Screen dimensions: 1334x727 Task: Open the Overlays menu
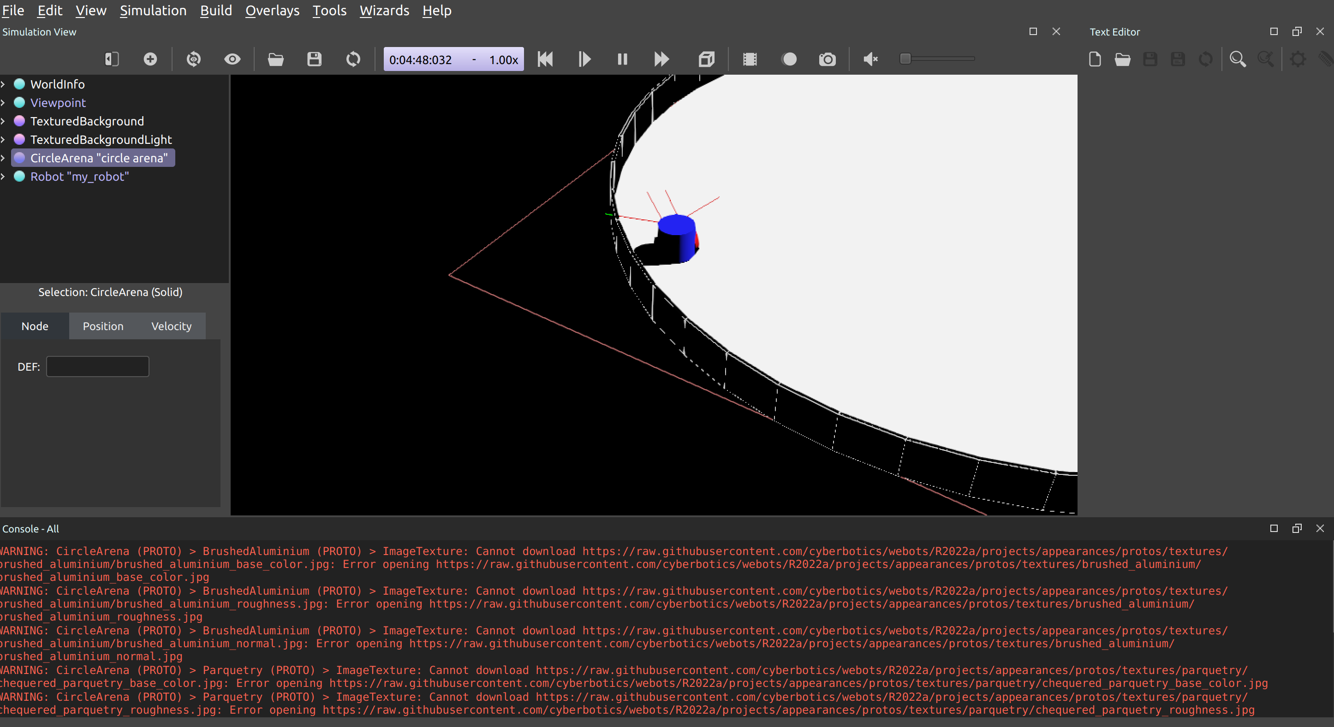273,10
